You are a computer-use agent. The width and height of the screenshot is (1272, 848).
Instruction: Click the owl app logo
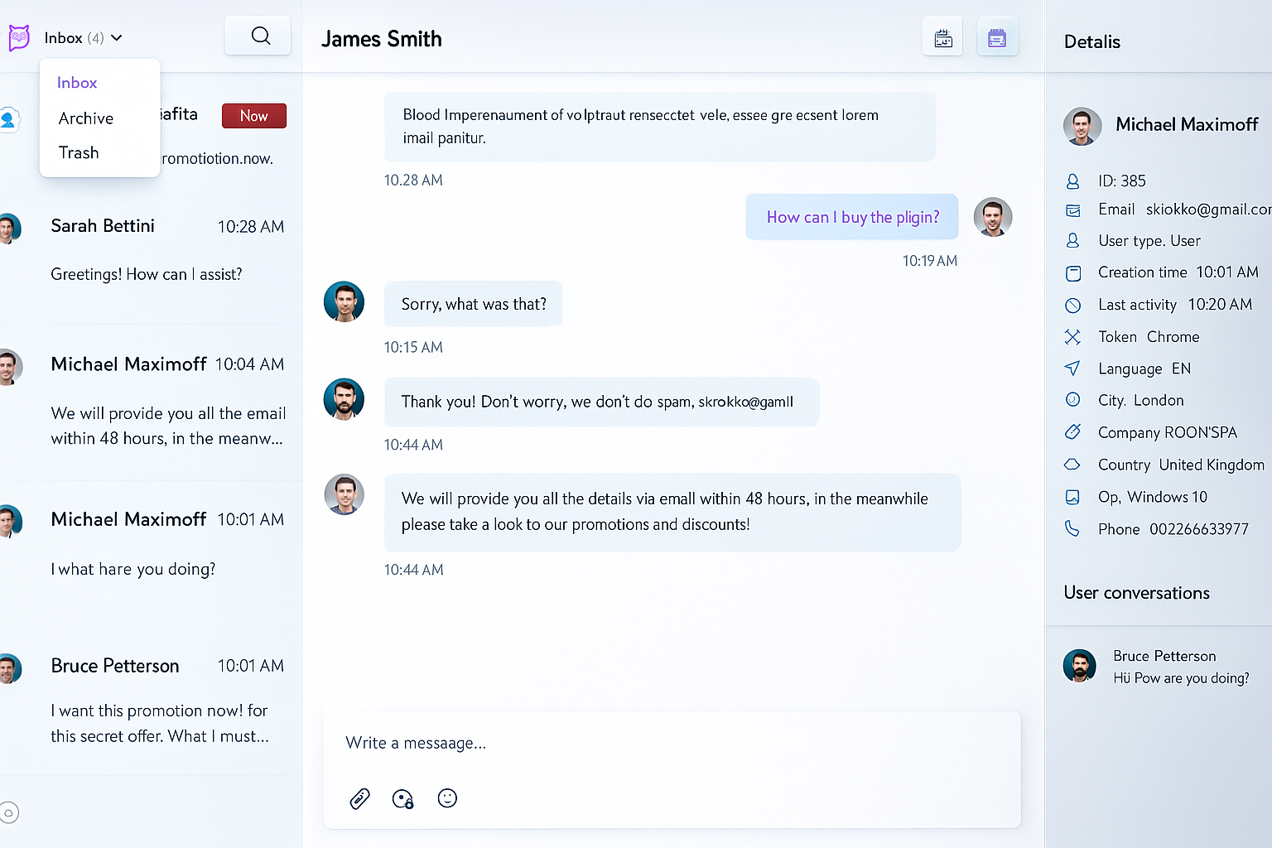pyautogui.click(x=19, y=37)
